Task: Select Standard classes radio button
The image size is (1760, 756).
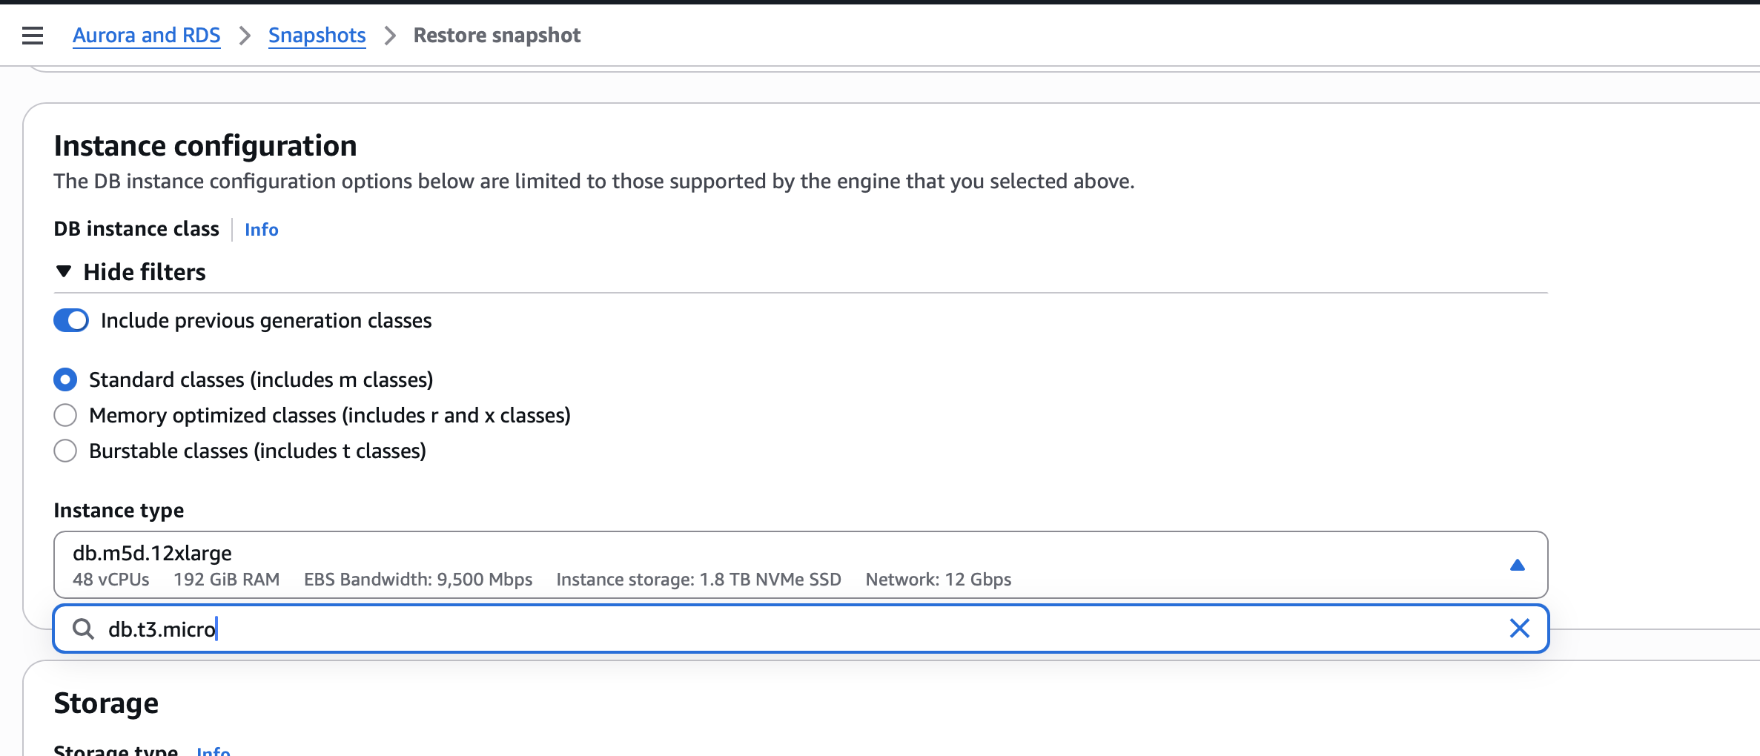Action: pos(65,379)
